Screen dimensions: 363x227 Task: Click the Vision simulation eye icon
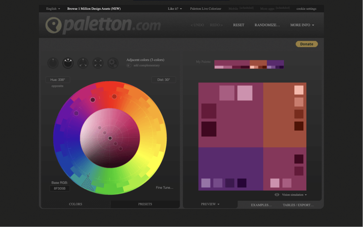coord(276,195)
